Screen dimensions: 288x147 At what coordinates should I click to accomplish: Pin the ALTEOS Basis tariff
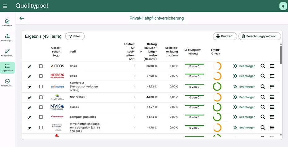[29, 66]
